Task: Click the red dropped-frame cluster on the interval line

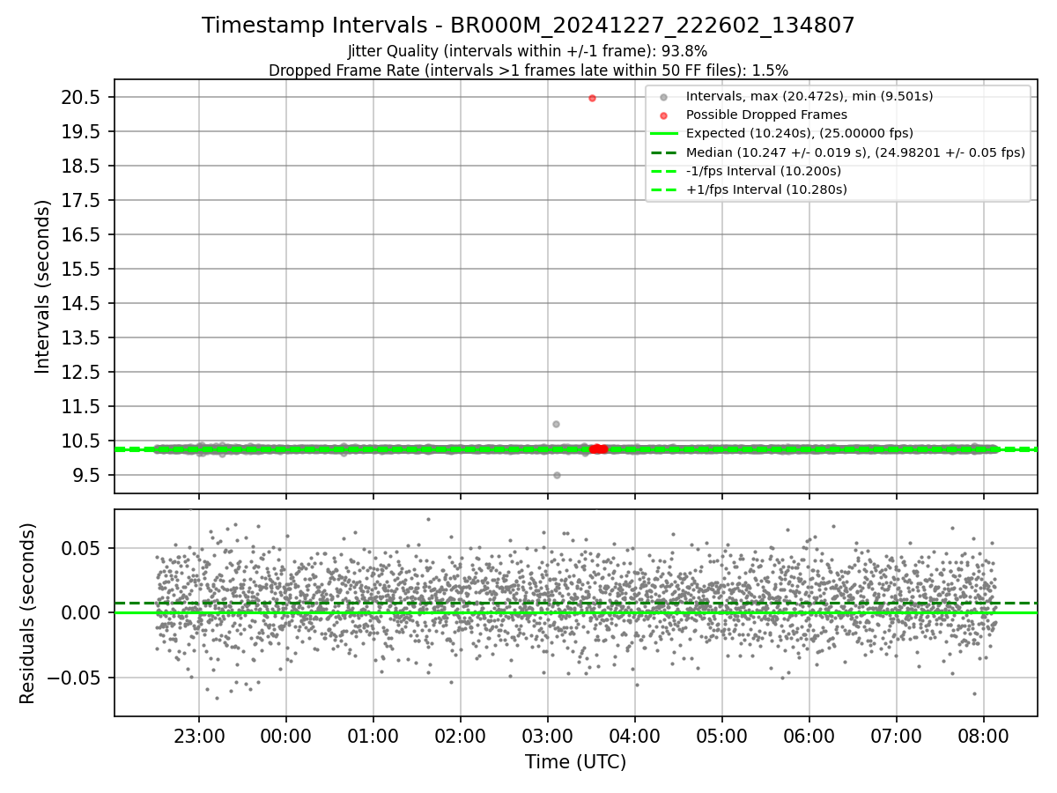Action: click(599, 448)
